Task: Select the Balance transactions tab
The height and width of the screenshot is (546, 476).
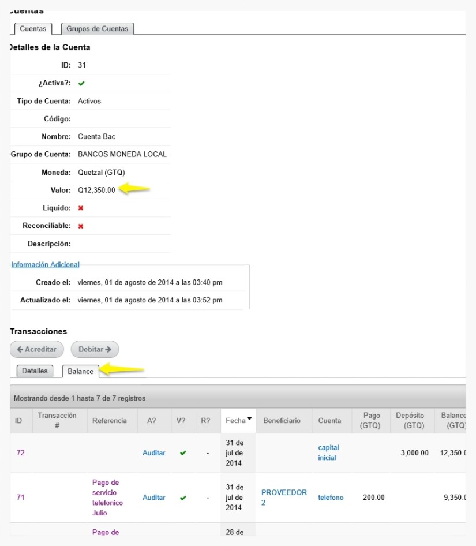Action: click(80, 371)
